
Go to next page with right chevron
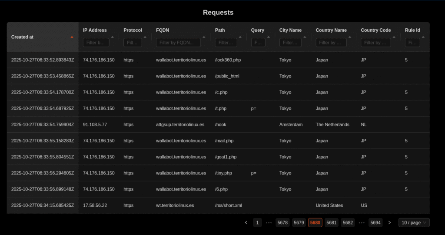coord(389,222)
